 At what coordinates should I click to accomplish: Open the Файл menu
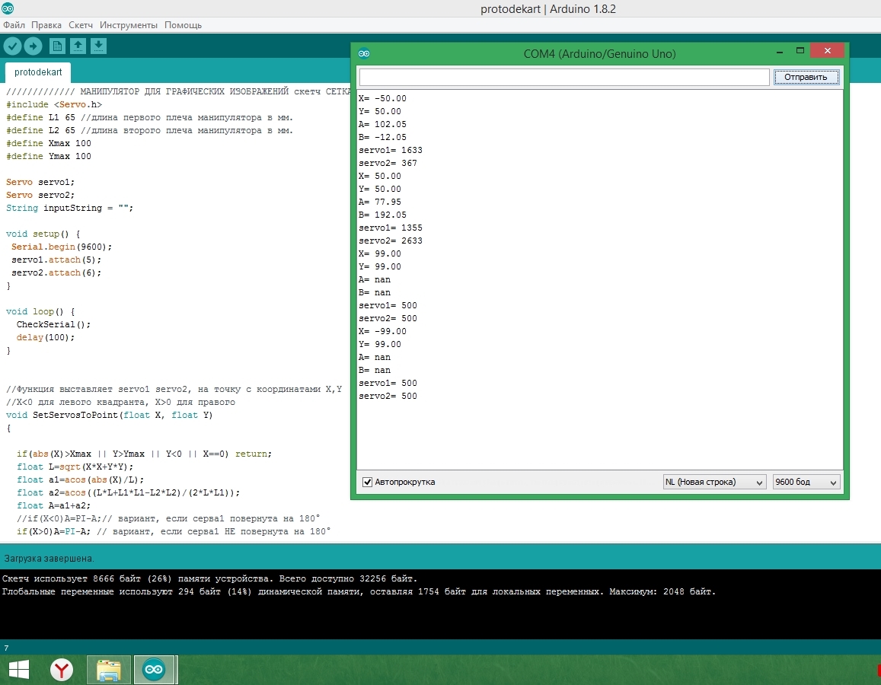(14, 25)
